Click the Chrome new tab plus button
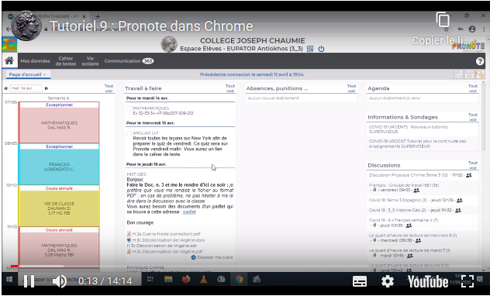This screenshot has height=296, width=490. [x=98, y=16]
